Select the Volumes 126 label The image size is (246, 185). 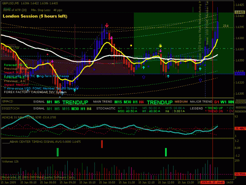click(10, 161)
